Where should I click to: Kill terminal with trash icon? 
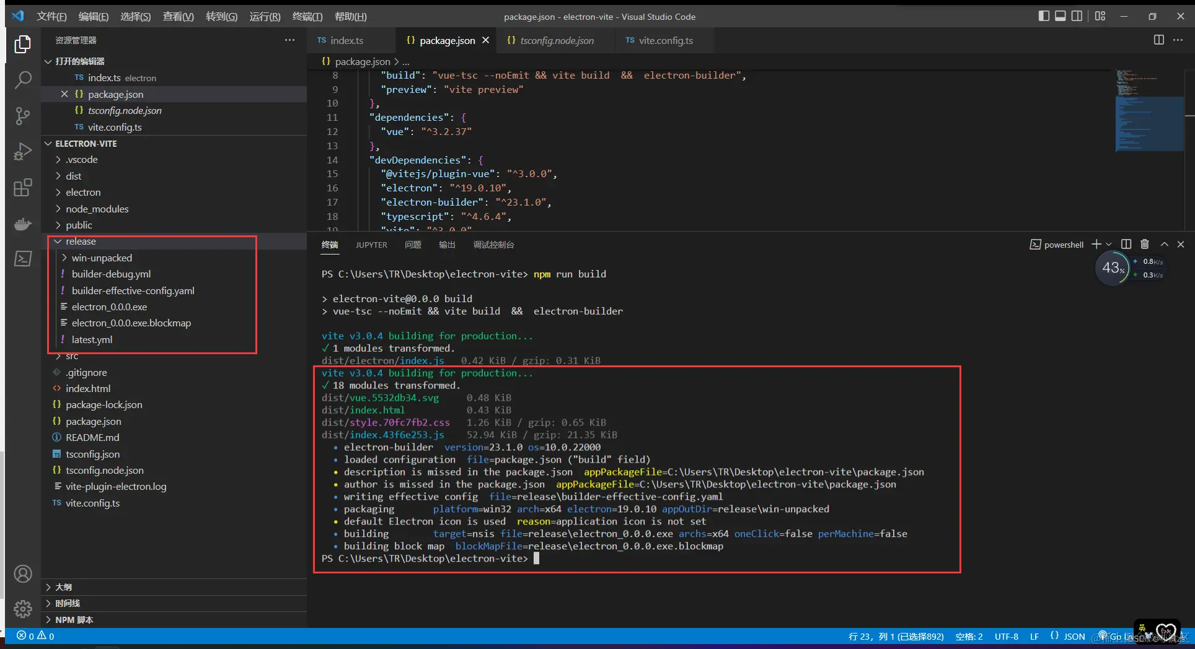click(x=1145, y=245)
